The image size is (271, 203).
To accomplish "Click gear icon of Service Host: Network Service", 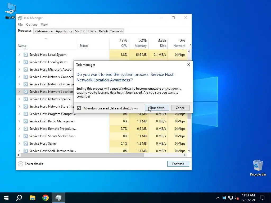I will tap(26, 99).
